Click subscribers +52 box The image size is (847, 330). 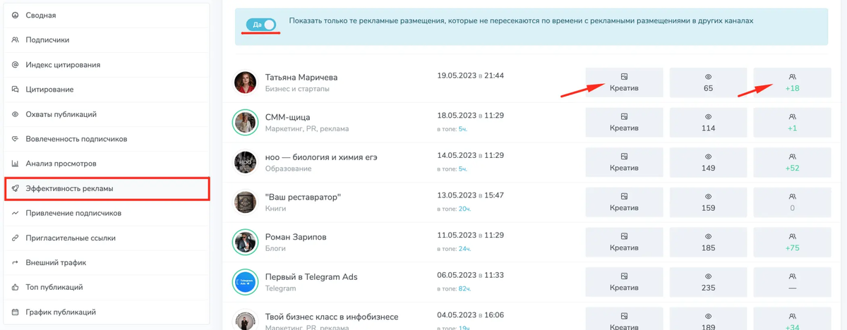click(x=792, y=162)
